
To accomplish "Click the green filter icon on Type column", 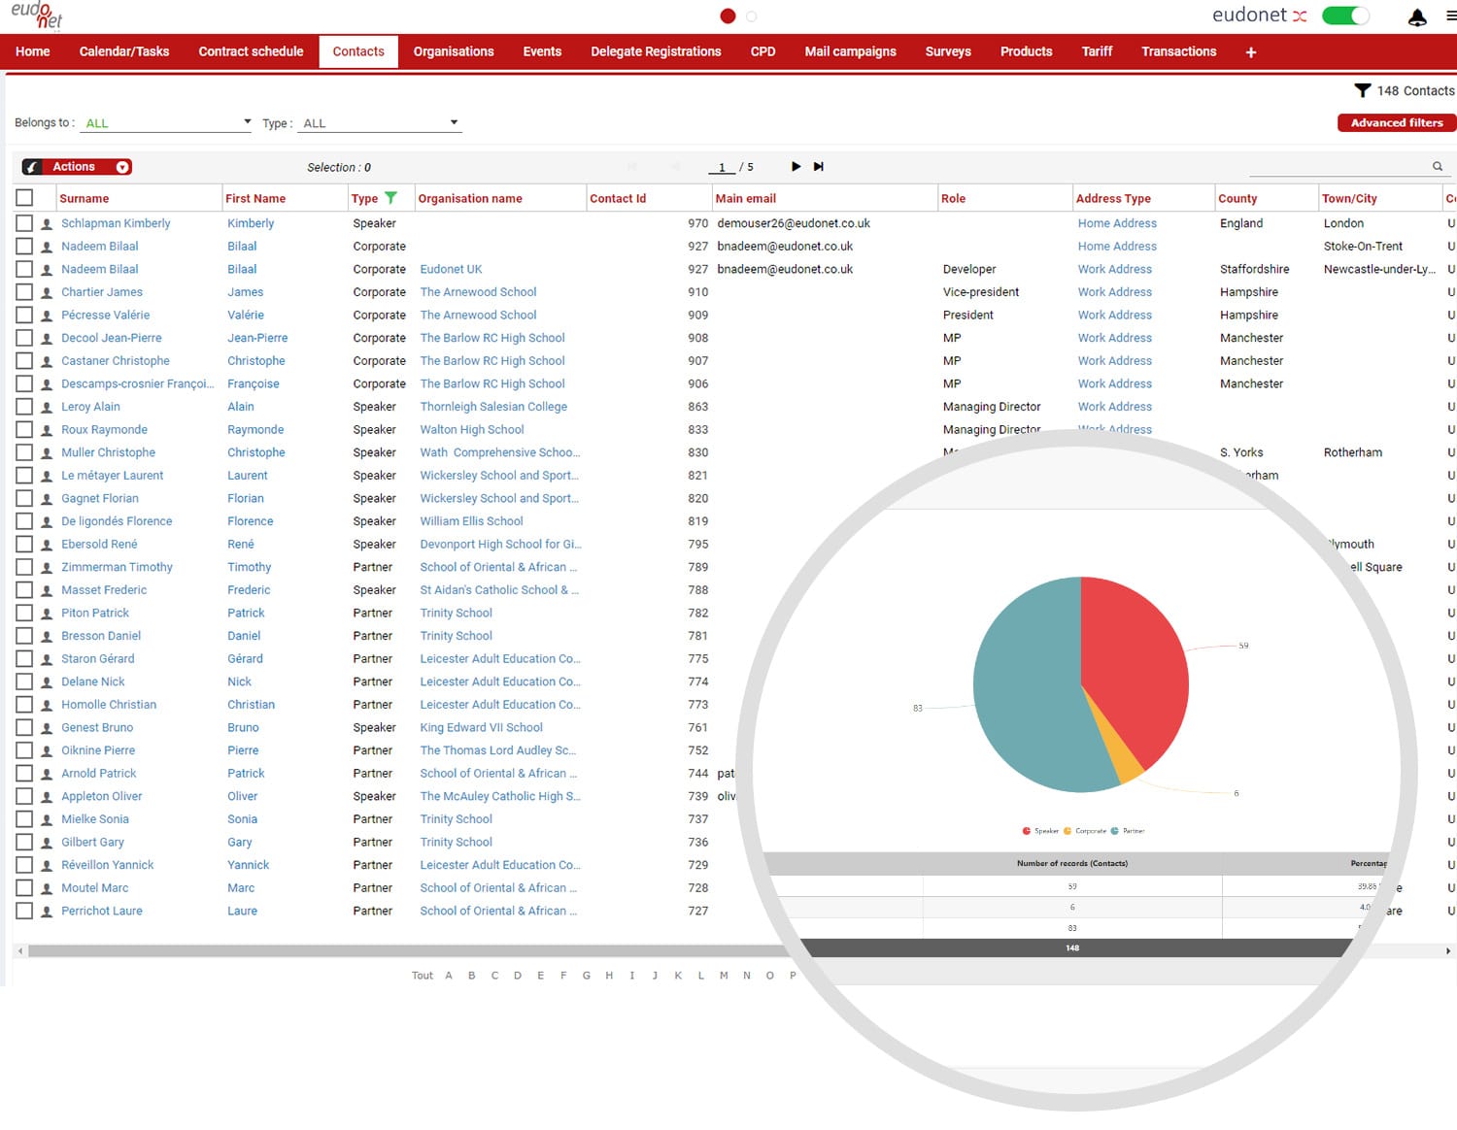I will pyautogui.click(x=390, y=198).
